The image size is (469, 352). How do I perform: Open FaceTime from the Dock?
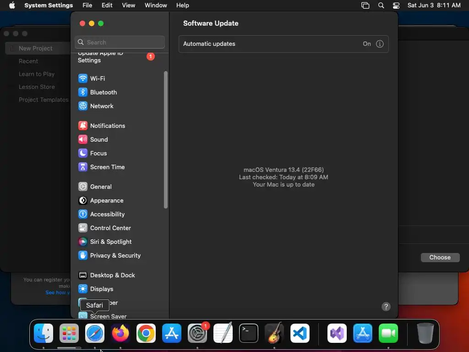(x=388, y=333)
